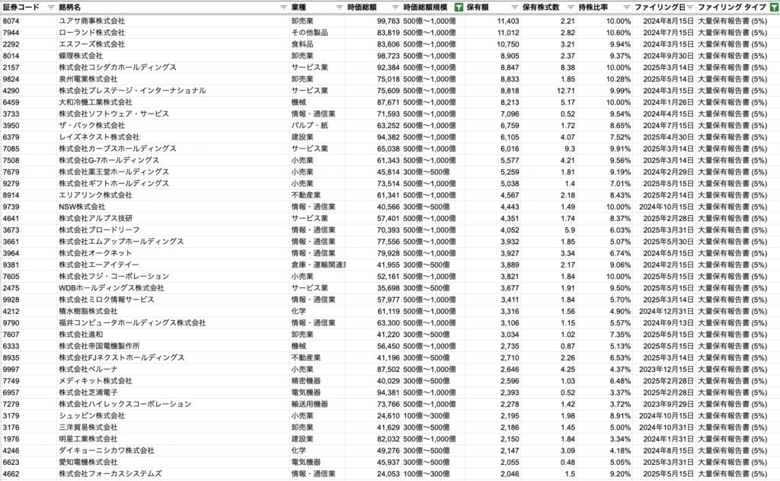
Task: Click 株式会社プレステージ・インターナショナル cell
Action: coord(173,91)
